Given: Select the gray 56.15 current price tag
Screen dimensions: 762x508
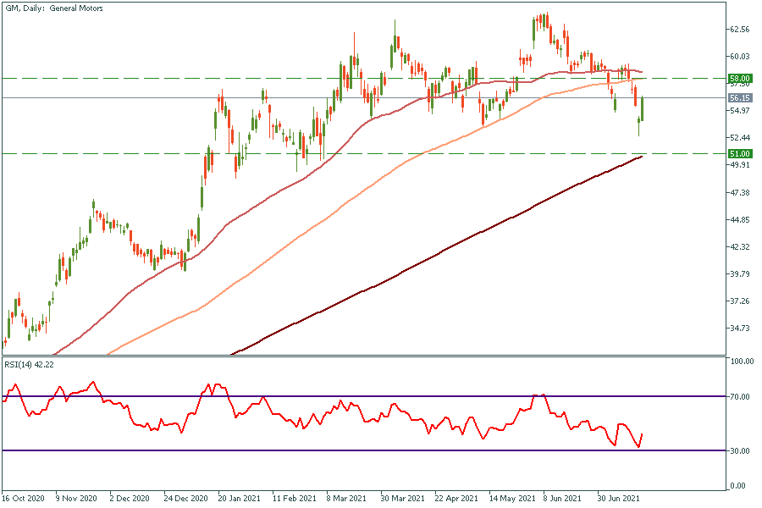Looking at the screenshot, I should (739, 98).
